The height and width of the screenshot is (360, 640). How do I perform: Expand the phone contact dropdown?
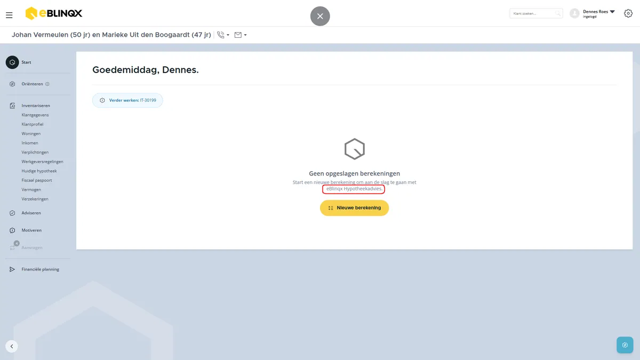coord(223,35)
